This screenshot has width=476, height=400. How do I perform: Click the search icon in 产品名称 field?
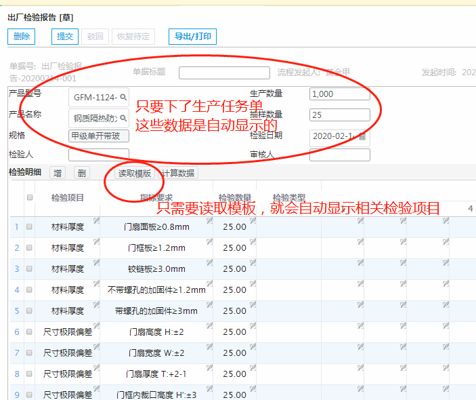point(123,118)
